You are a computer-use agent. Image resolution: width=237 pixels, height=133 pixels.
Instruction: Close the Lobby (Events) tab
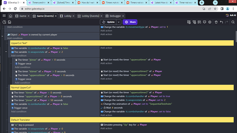click(x=101, y=16)
